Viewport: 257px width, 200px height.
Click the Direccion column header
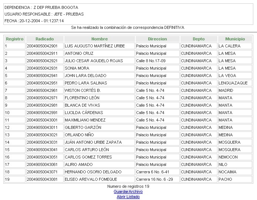[x=158, y=39]
